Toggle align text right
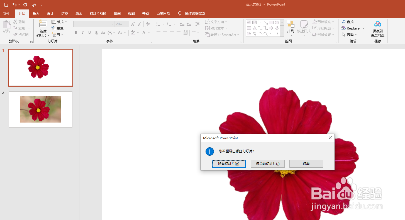The height and width of the screenshot is (220, 405). click(x=172, y=33)
